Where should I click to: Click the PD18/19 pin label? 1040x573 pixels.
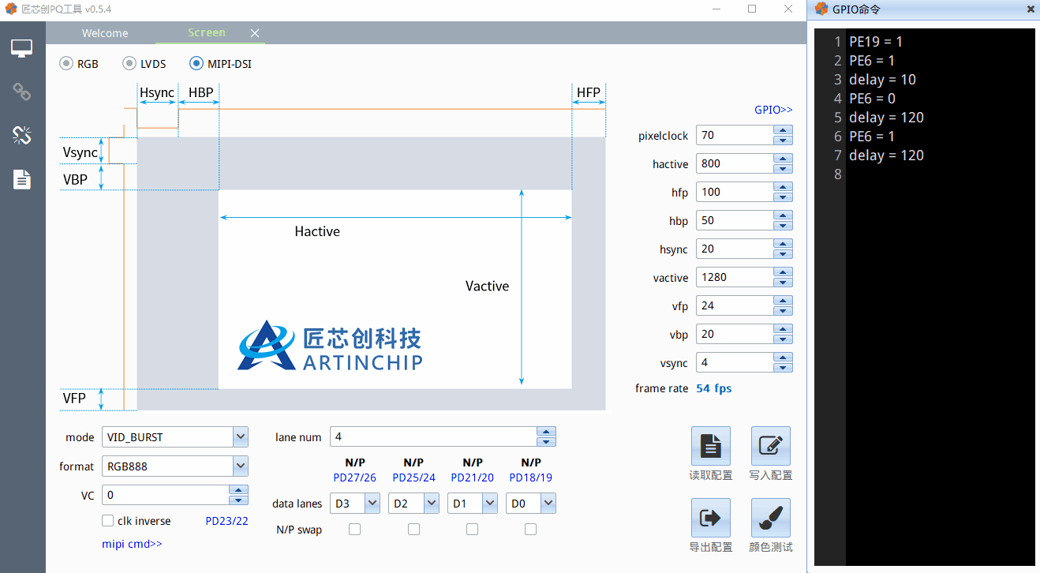(x=530, y=477)
